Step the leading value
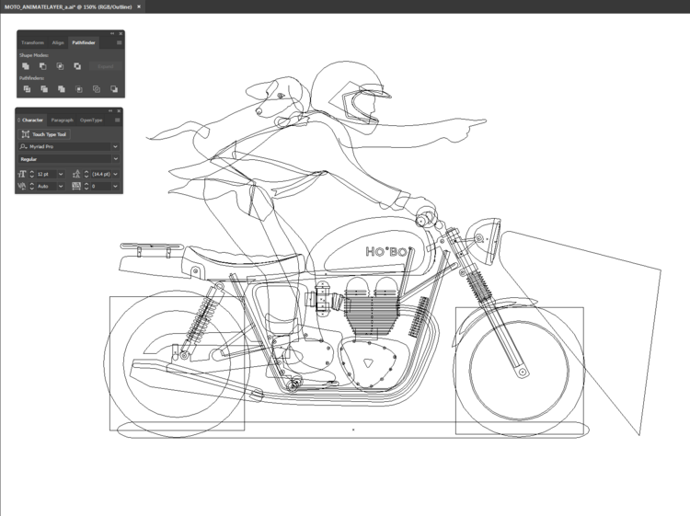The width and height of the screenshot is (690, 516). click(x=86, y=174)
